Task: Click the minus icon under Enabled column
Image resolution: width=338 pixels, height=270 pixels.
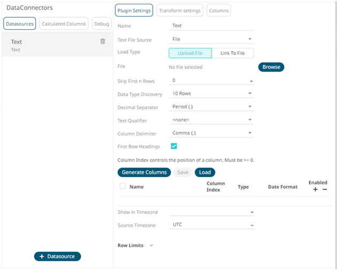Action: pos(325,189)
